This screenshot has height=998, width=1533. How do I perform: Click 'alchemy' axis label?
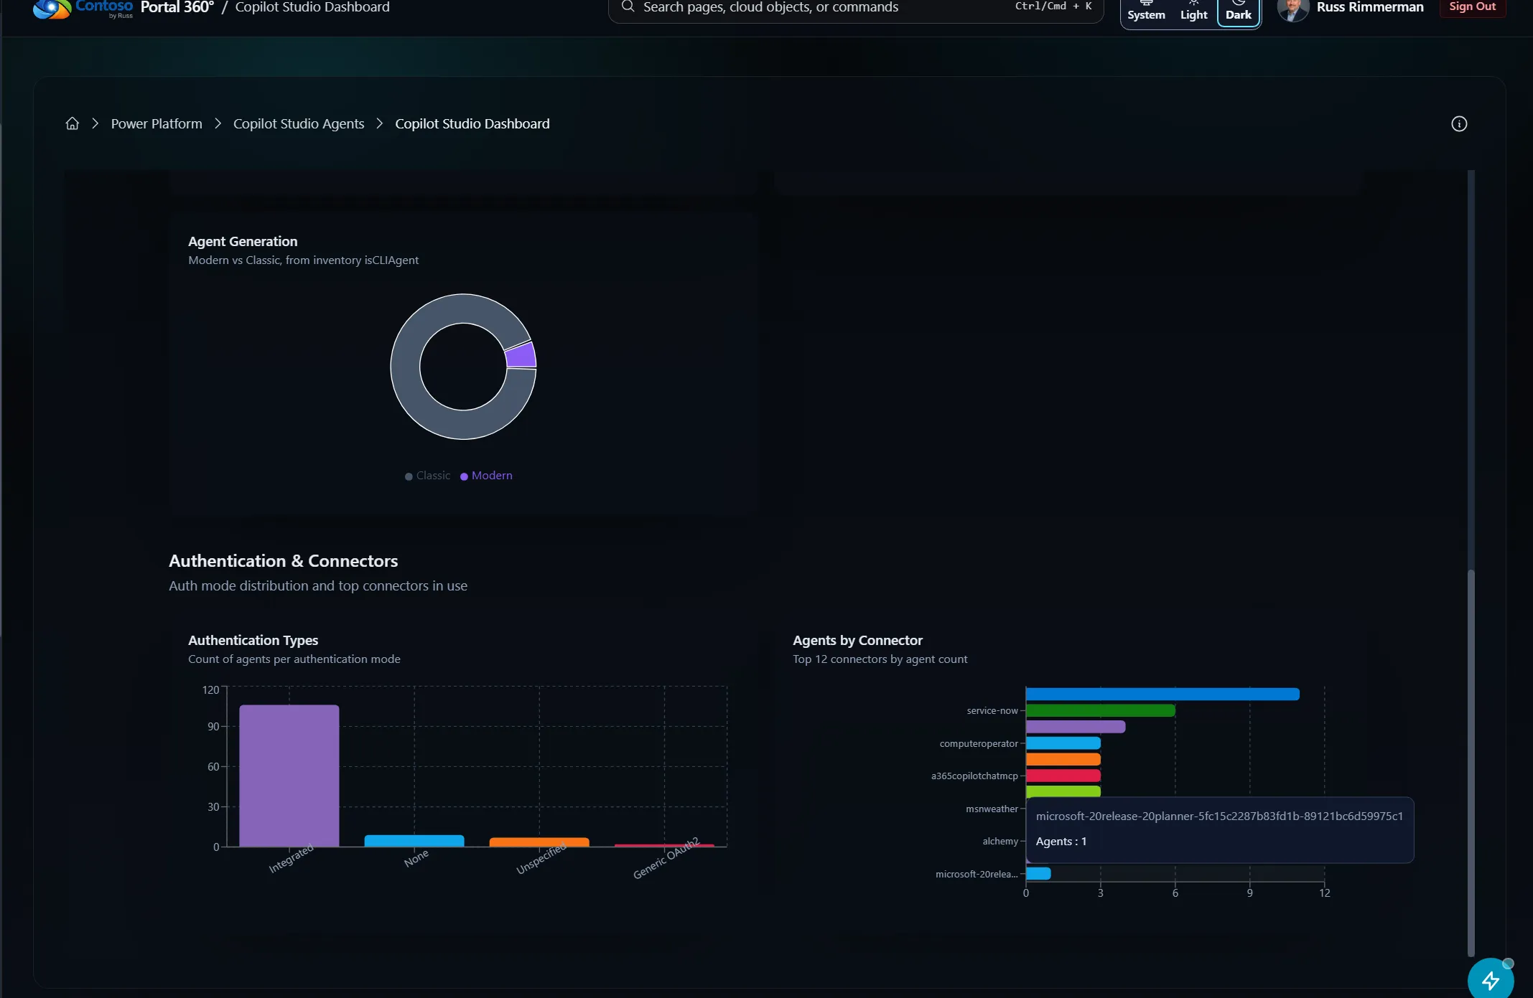pos(1000,841)
